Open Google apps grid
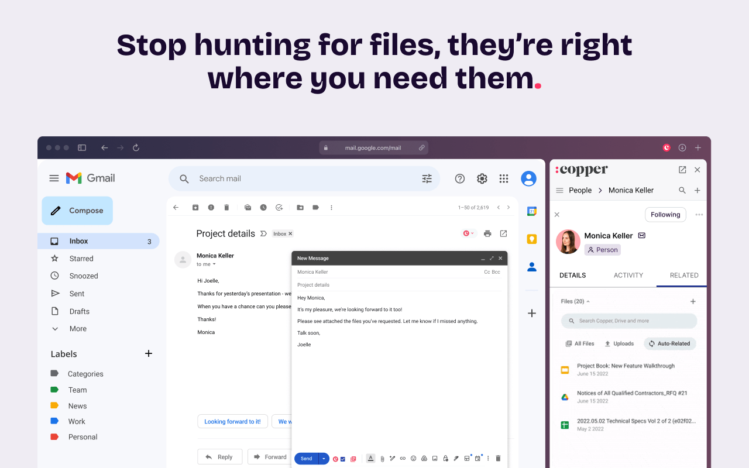 pos(504,178)
